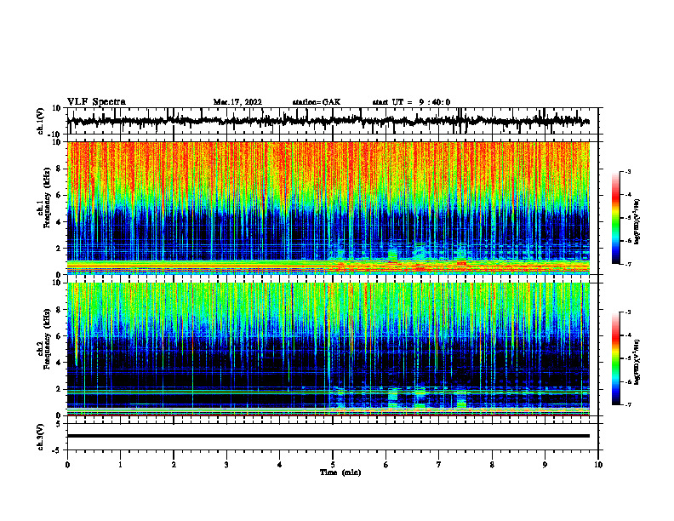Select the date text "Mar.17, 2022"
Viewport: 674px width, 521px height.
pyautogui.click(x=237, y=102)
